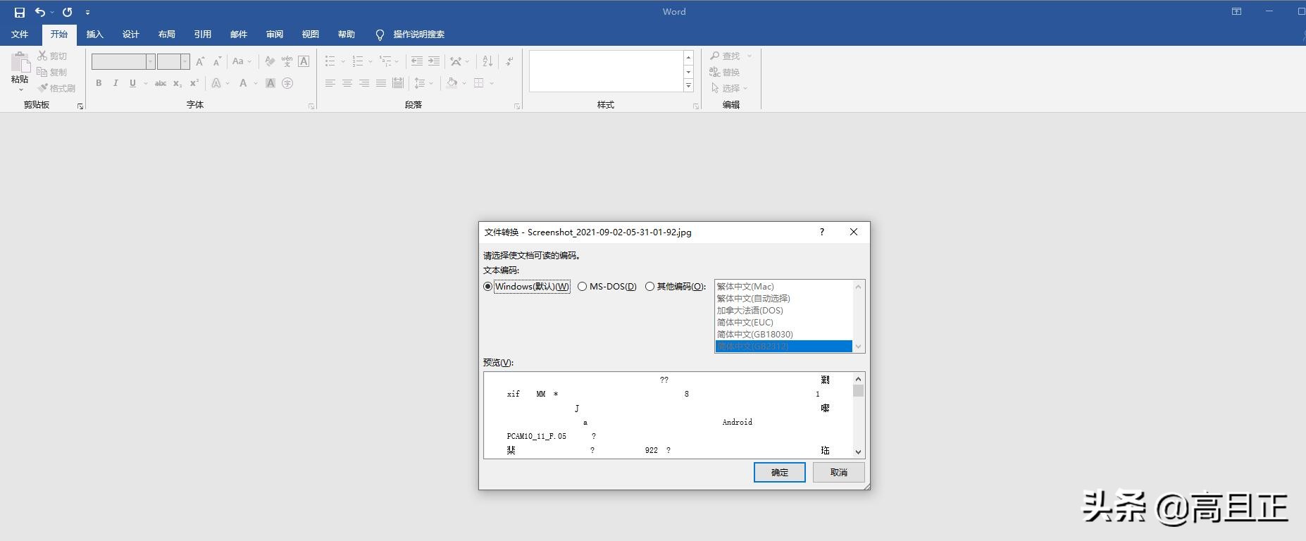Screen dimensions: 1306x541
Task: Click the character border A icon
Action: 304,61
